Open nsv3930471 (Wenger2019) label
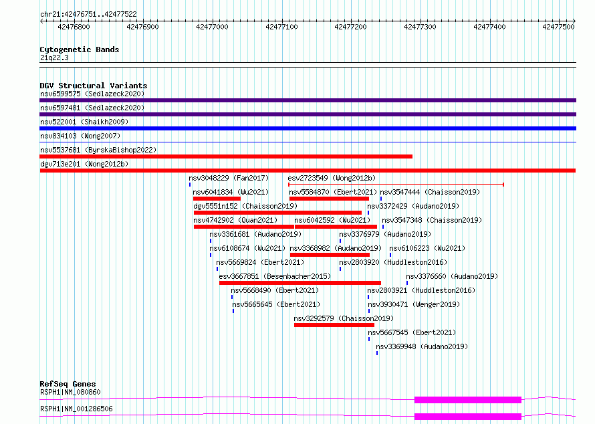595x424 pixels. 414,304
